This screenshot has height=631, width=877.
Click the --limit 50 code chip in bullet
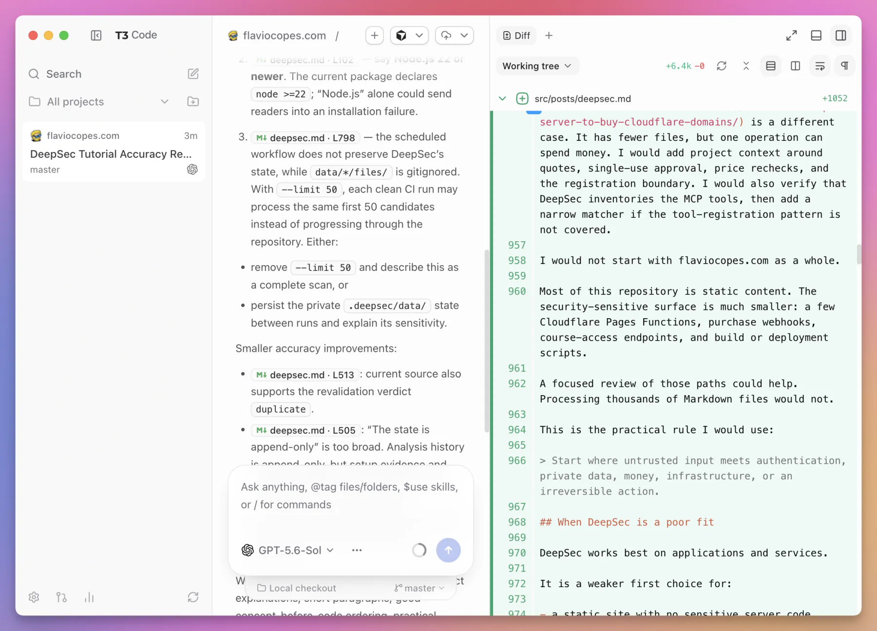pyautogui.click(x=323, y=268)
